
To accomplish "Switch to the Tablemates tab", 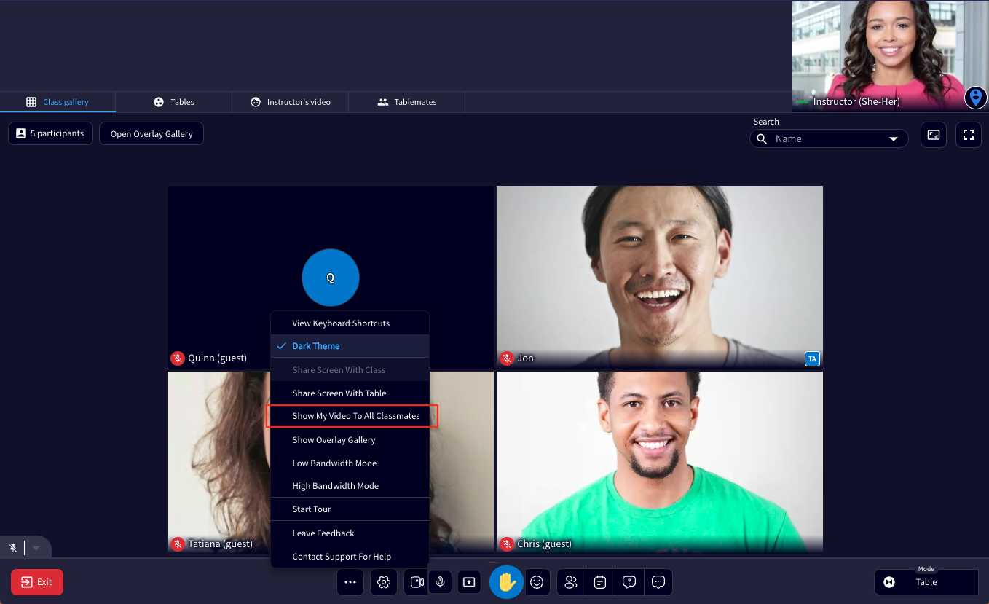I will pyautogui.click(x=406, y=102).
